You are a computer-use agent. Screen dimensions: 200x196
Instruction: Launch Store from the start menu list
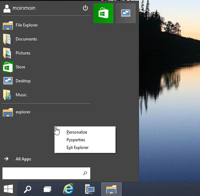point(46,67)
